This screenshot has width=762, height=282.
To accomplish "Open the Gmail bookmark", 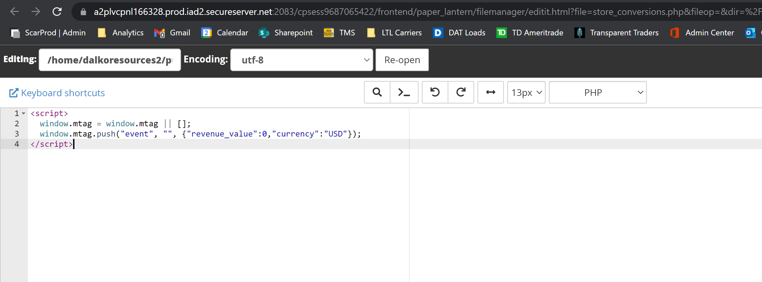I will (x=172, y=33).
